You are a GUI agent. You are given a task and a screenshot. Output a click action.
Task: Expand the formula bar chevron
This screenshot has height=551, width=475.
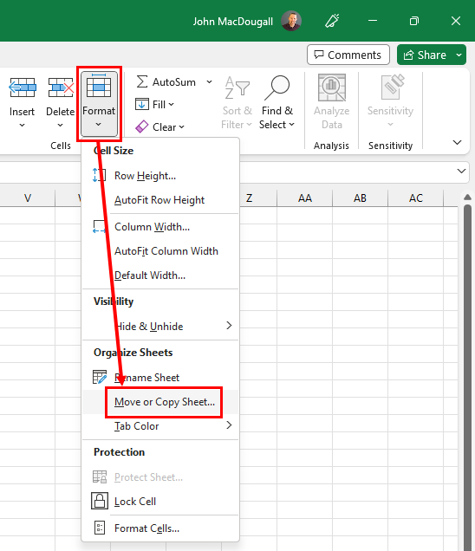point(461,172)
